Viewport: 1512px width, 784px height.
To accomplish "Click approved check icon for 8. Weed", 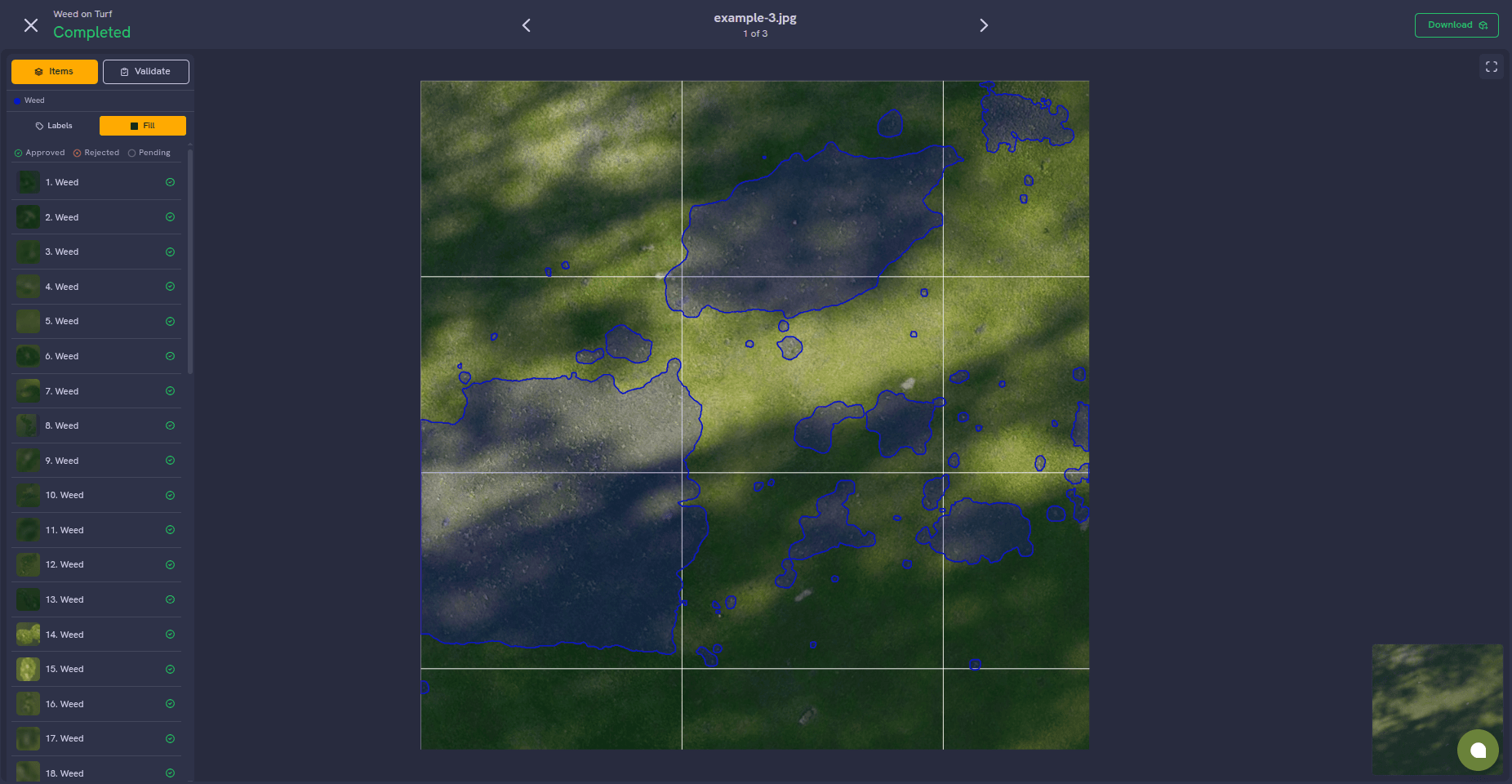I will pyautogui.click(x=170, y=425).
